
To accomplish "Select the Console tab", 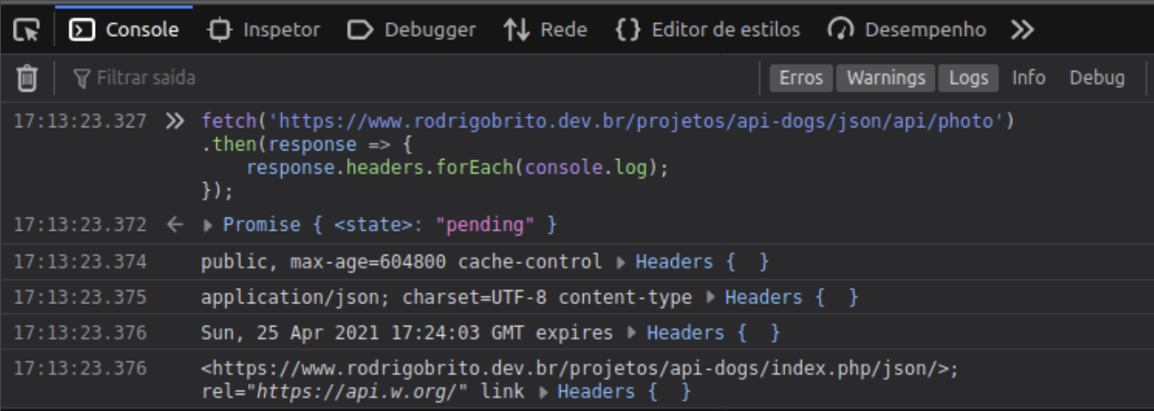I will (125, 30).
